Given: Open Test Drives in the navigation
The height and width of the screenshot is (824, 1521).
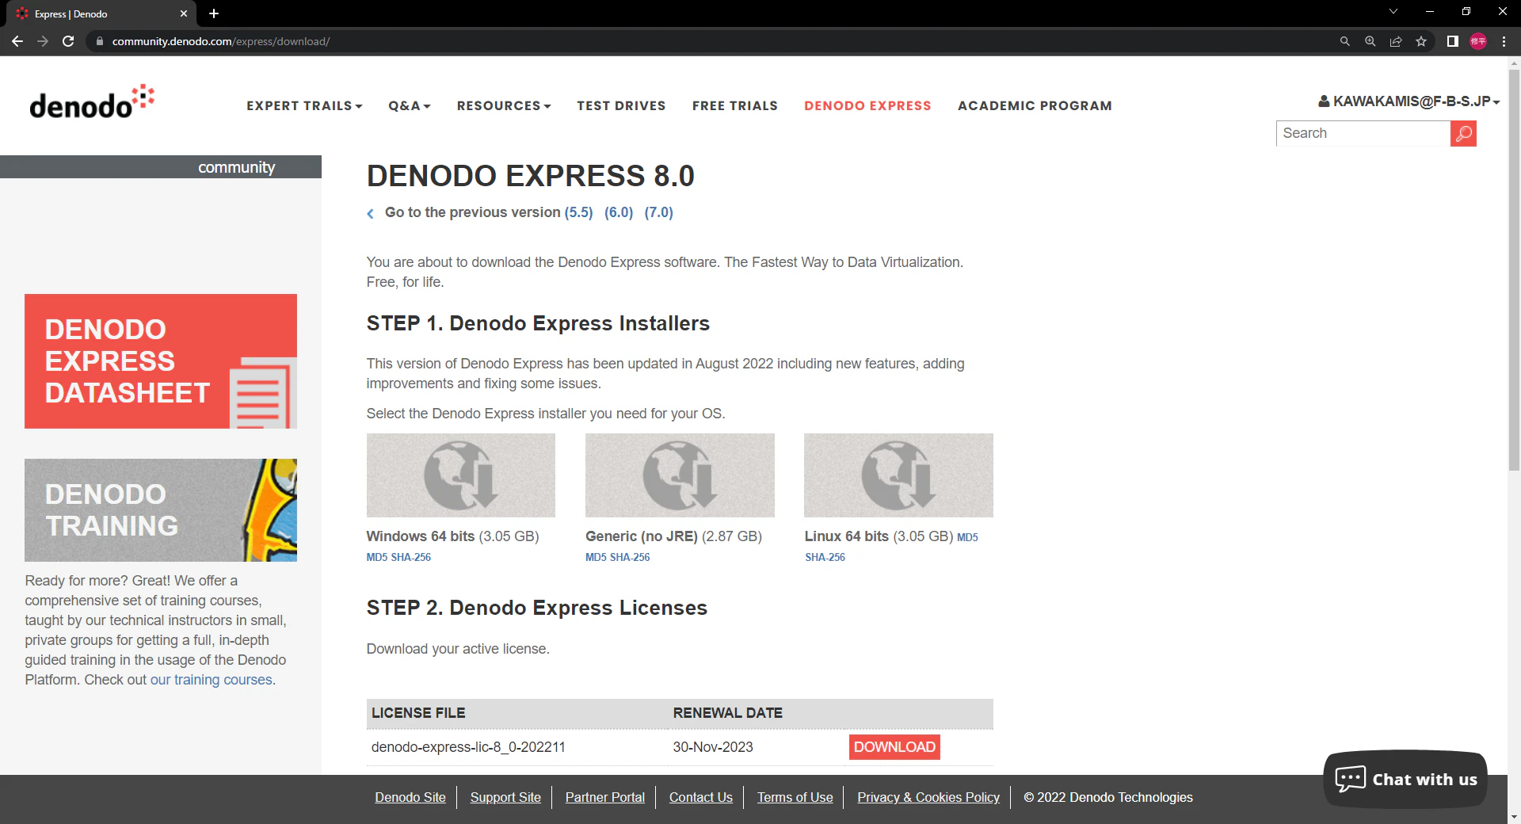Looking at the screenshot, I should click(x=621, y=106).
